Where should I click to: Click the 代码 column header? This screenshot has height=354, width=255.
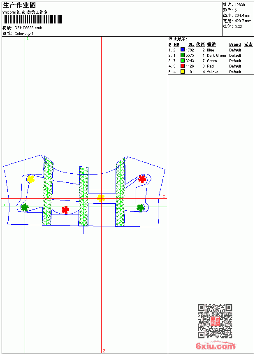(x=200, y=44)
